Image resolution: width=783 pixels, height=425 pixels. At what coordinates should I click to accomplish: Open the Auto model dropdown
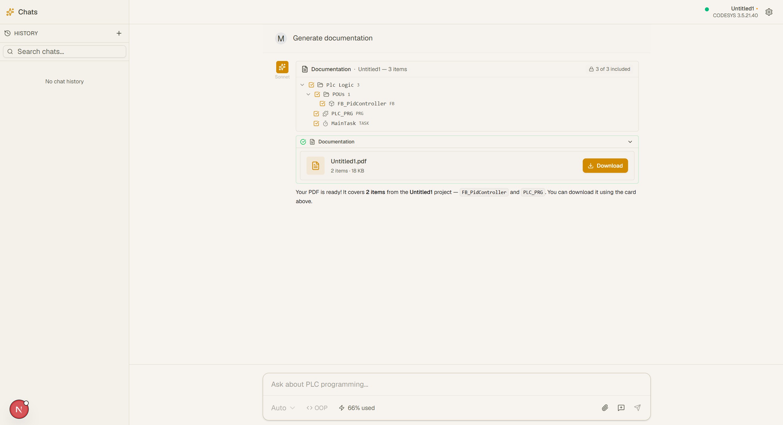[283, 408]
